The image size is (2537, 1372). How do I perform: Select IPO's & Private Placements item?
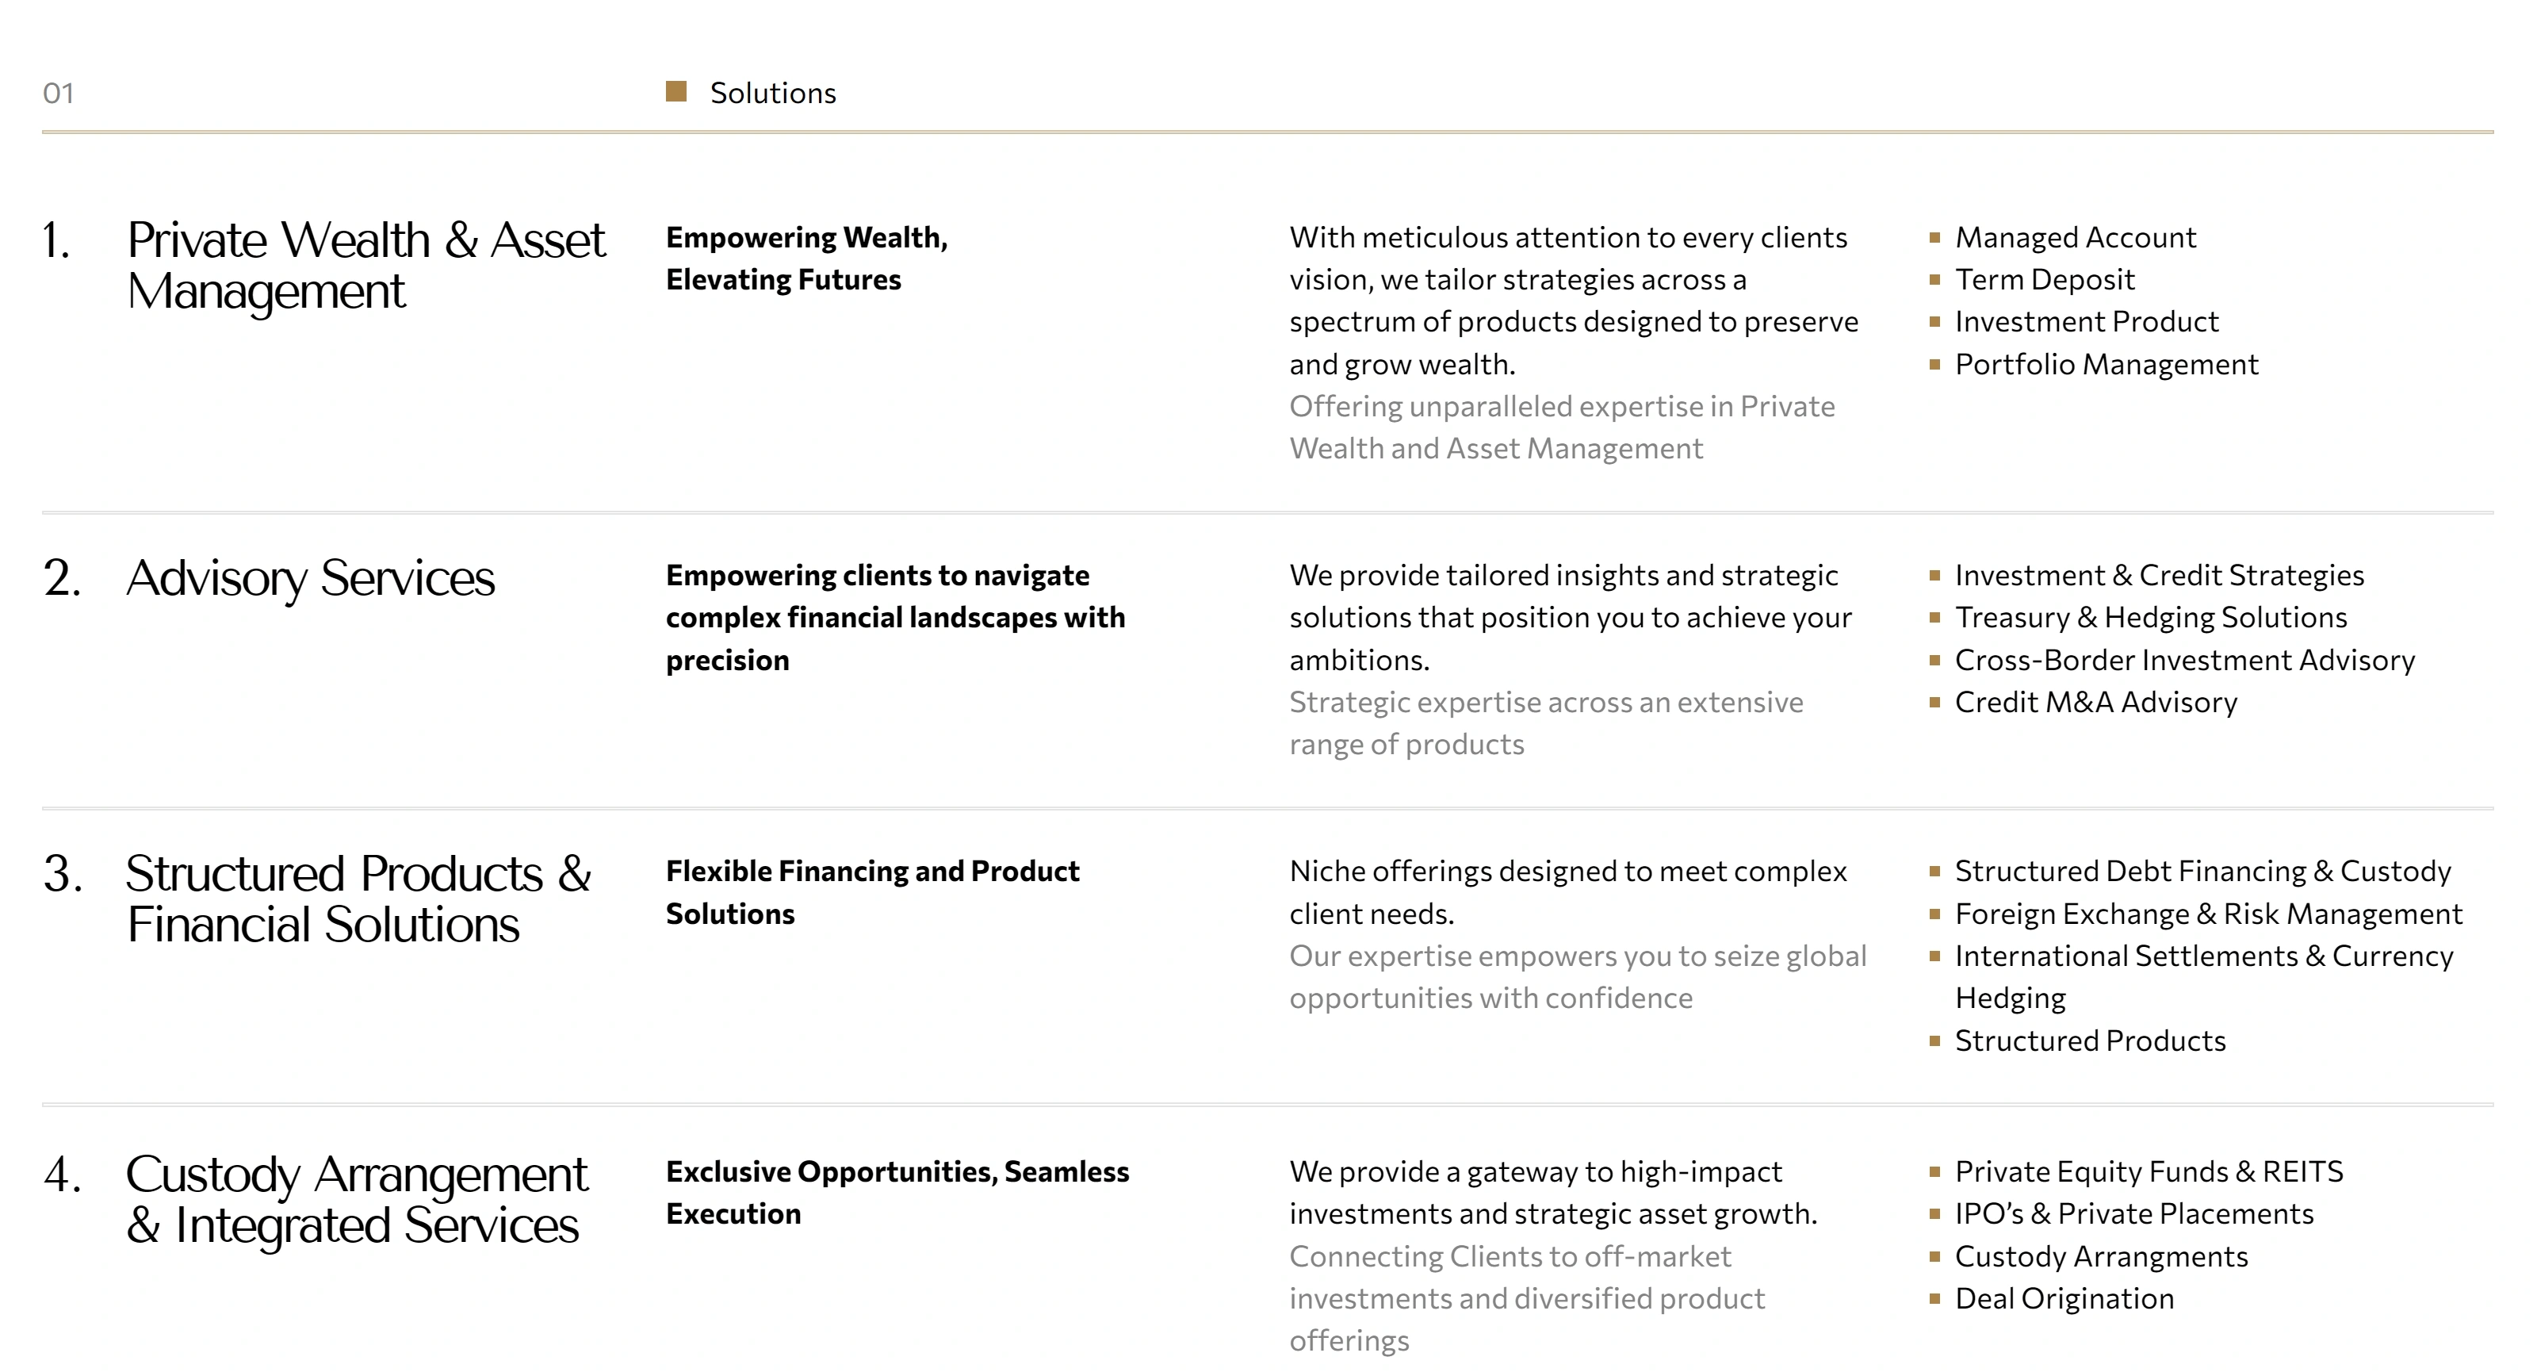pos(2134,1213)
